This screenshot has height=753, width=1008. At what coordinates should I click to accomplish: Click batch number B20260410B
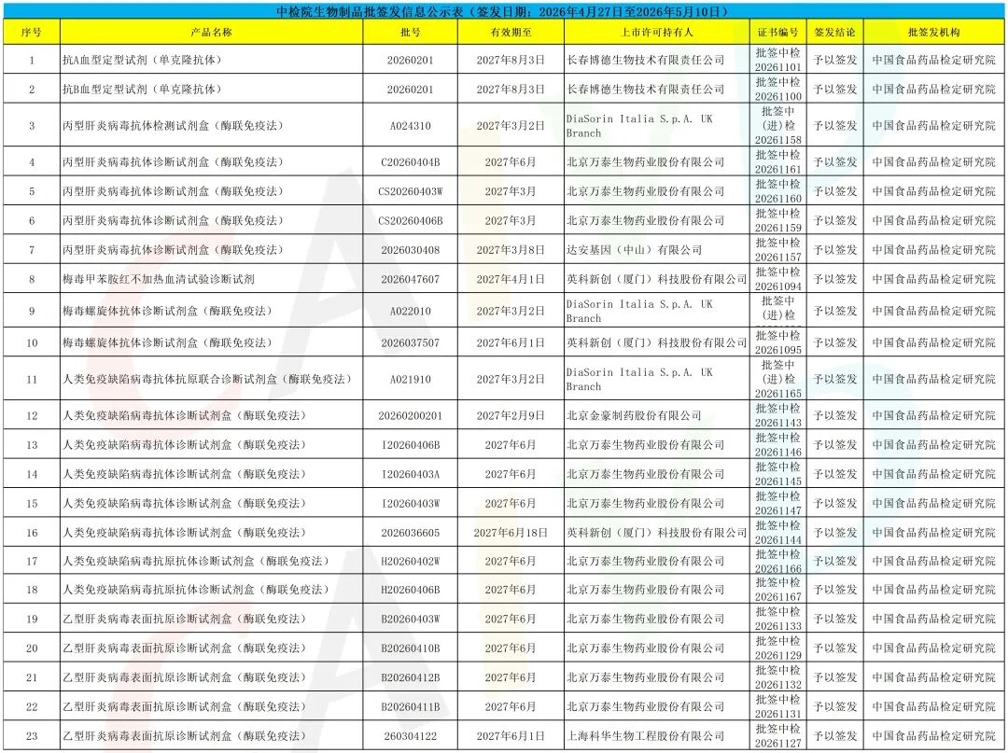click(410, 648)
